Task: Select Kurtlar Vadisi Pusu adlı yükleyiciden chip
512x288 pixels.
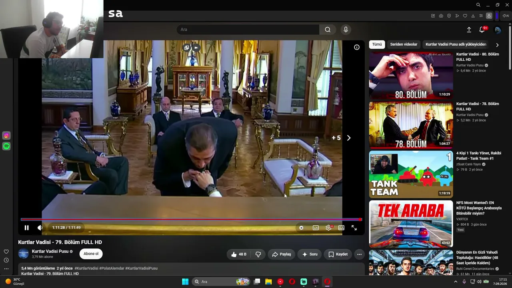Action: [456, 44]
